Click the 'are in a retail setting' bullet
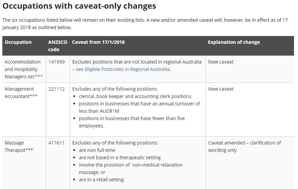The width and height of the screenshot is (298, 189). point(102,180)
